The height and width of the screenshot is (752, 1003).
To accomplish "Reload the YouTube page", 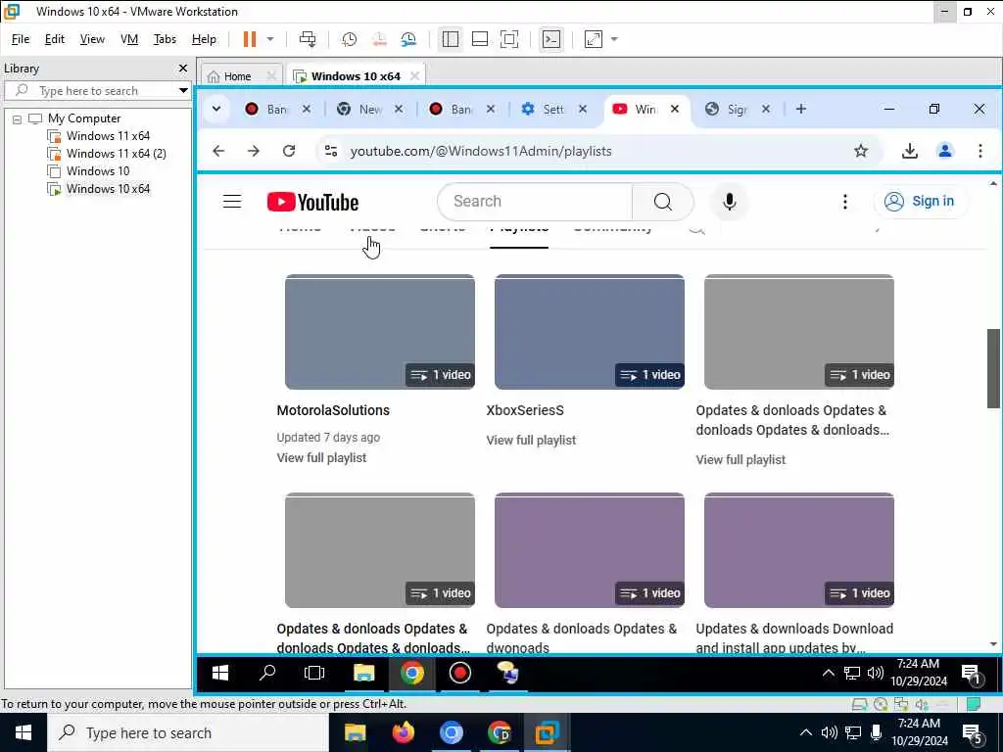I will tap(289, 151).
